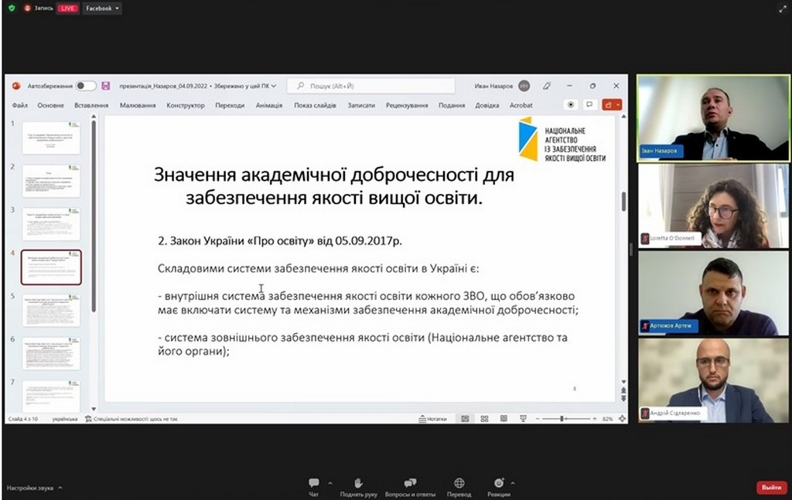Click the Поднять руку (raise hand) icon

point(358,483)
